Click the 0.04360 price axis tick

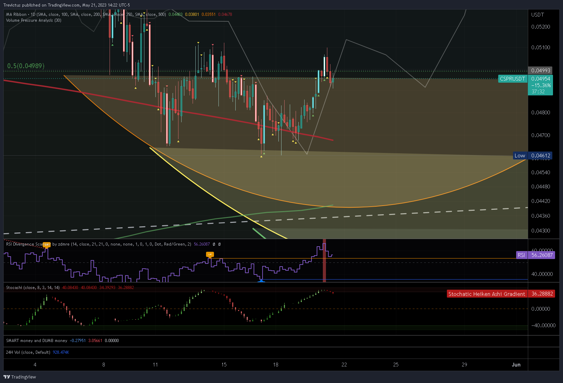pos(541,216)
